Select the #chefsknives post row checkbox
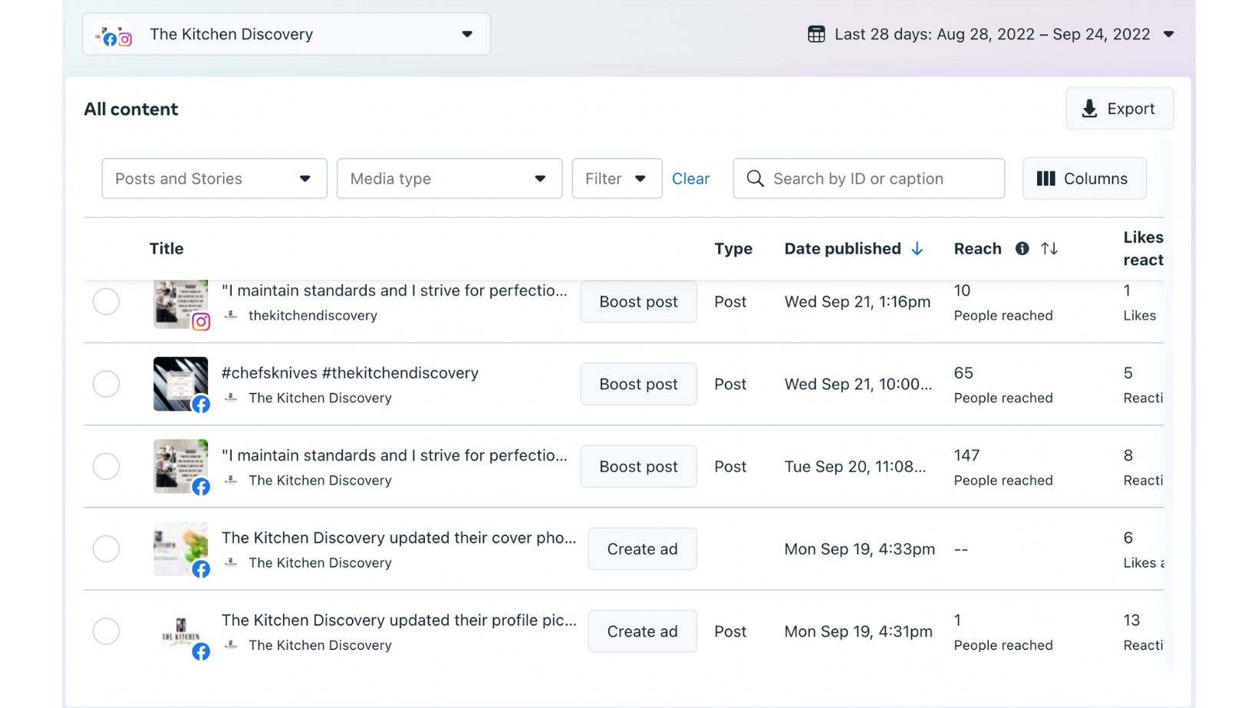 coord(106,384)
